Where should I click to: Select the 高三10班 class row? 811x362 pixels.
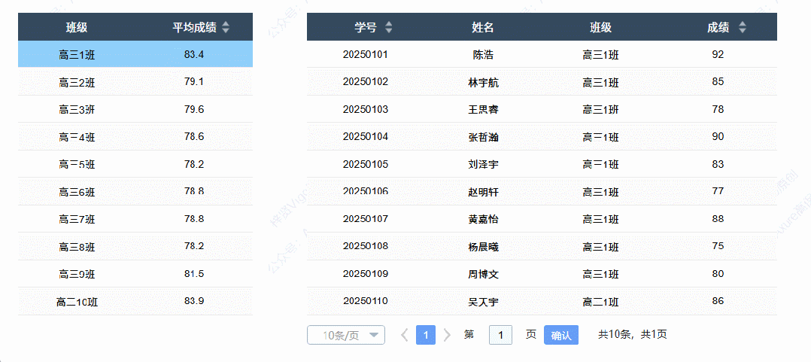[135, 302]
